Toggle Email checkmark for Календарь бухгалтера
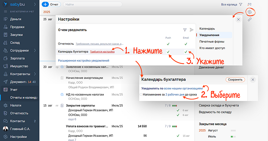Image resolution: width=268 pixels, height=141 pixels. point(186,52)
